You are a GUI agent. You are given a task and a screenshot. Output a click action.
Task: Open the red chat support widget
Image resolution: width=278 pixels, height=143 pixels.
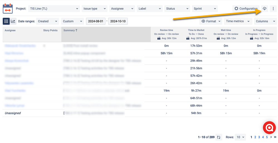(269, 128)
